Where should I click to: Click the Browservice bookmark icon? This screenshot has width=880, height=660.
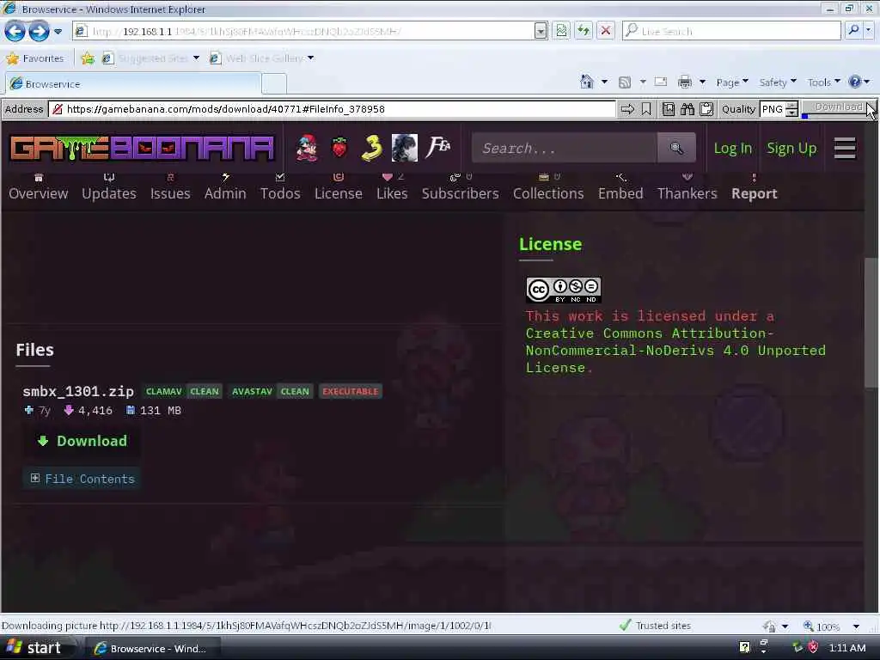[x=646, y=109]
